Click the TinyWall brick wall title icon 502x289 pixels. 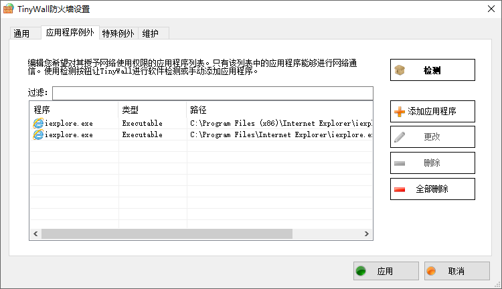8,9
